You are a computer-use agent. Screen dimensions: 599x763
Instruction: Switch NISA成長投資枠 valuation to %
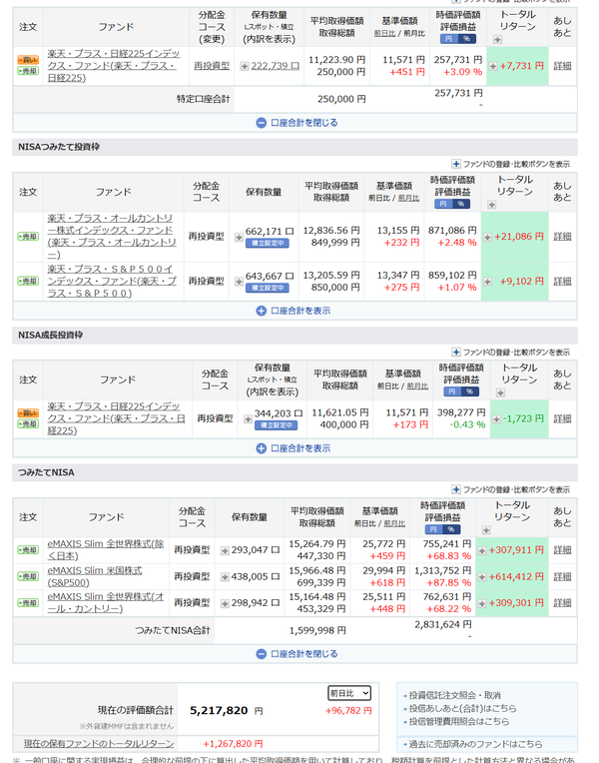(x=469, y=391)
